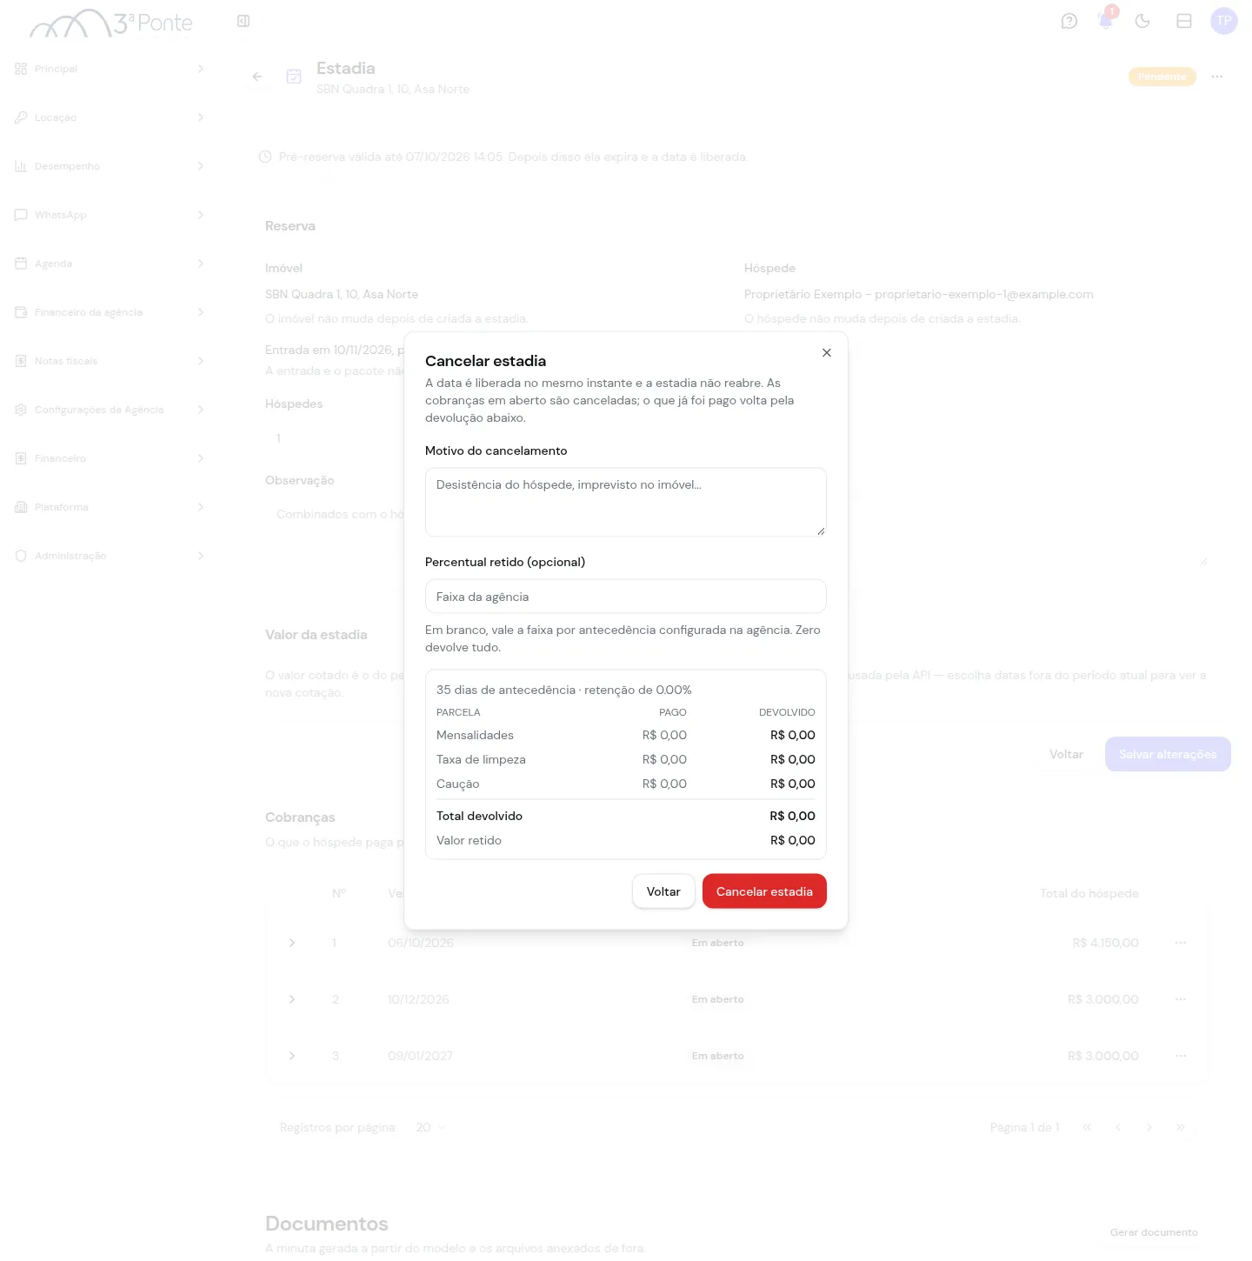Image resolution: width=1252 pixels, height=1261 pixels.
Task: Focus the Percentual retido field
Action: (626, 597)
